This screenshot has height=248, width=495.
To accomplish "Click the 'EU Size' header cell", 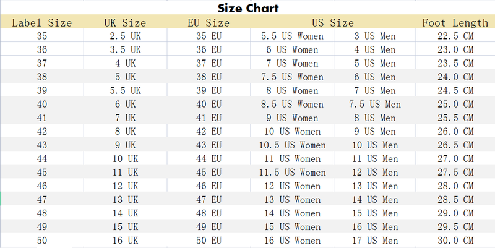I will (x=209, y=23).
